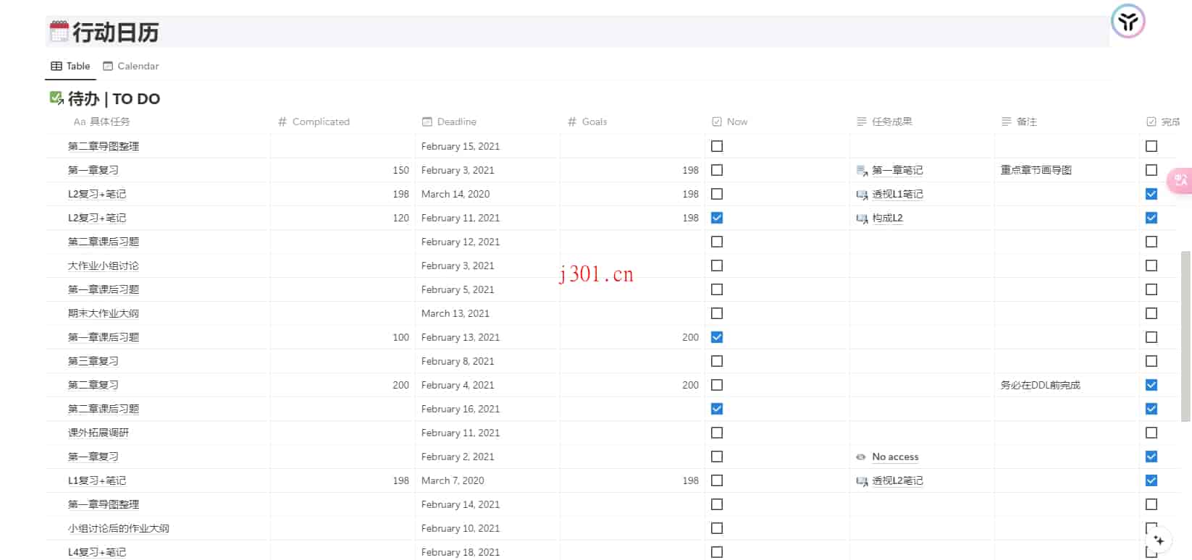Click the calendar icon in Deadline header
This screenshot has height=560, width=1192.
(427, 122)
